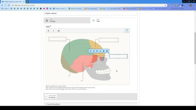Focus the title field with Russian text
This screenshot has height=110, width=196.
[x=91, y=13]
